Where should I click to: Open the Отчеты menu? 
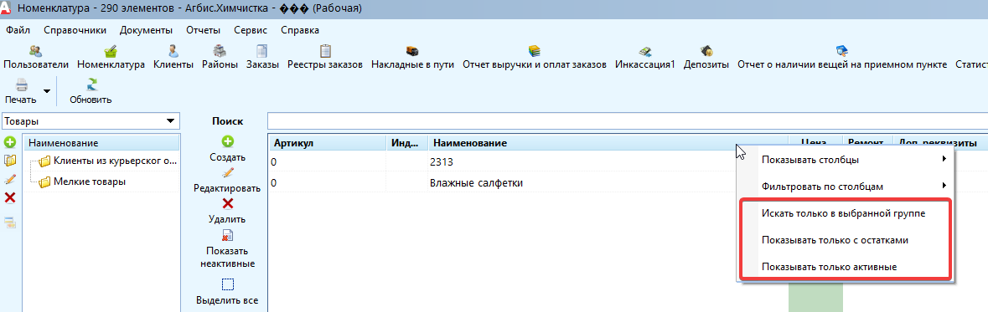[203, 30]
